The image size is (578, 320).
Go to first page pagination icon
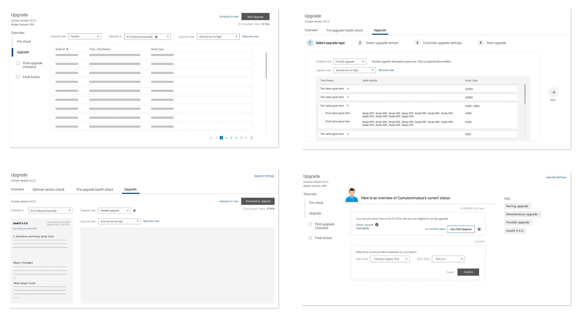211,138
